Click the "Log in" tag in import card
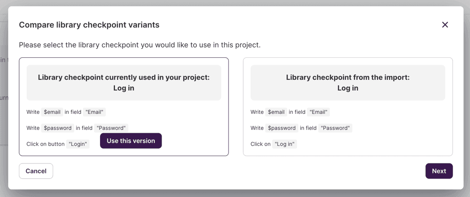Image resolution: width=470 pixels, height=197 pixels. (285, 144)
